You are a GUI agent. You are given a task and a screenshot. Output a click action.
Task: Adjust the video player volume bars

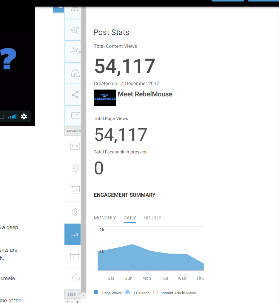click(x=12, y=116)
